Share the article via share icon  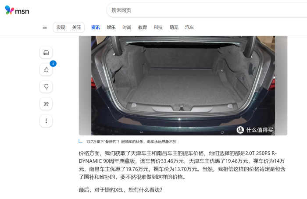46,104
